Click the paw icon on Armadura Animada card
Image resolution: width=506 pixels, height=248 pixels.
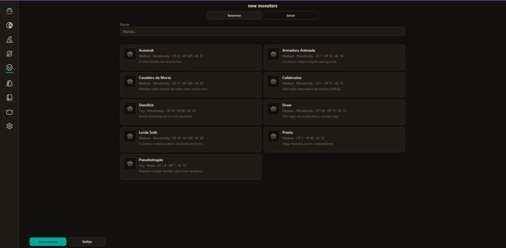pyautogui.click(x=273, y=54)
